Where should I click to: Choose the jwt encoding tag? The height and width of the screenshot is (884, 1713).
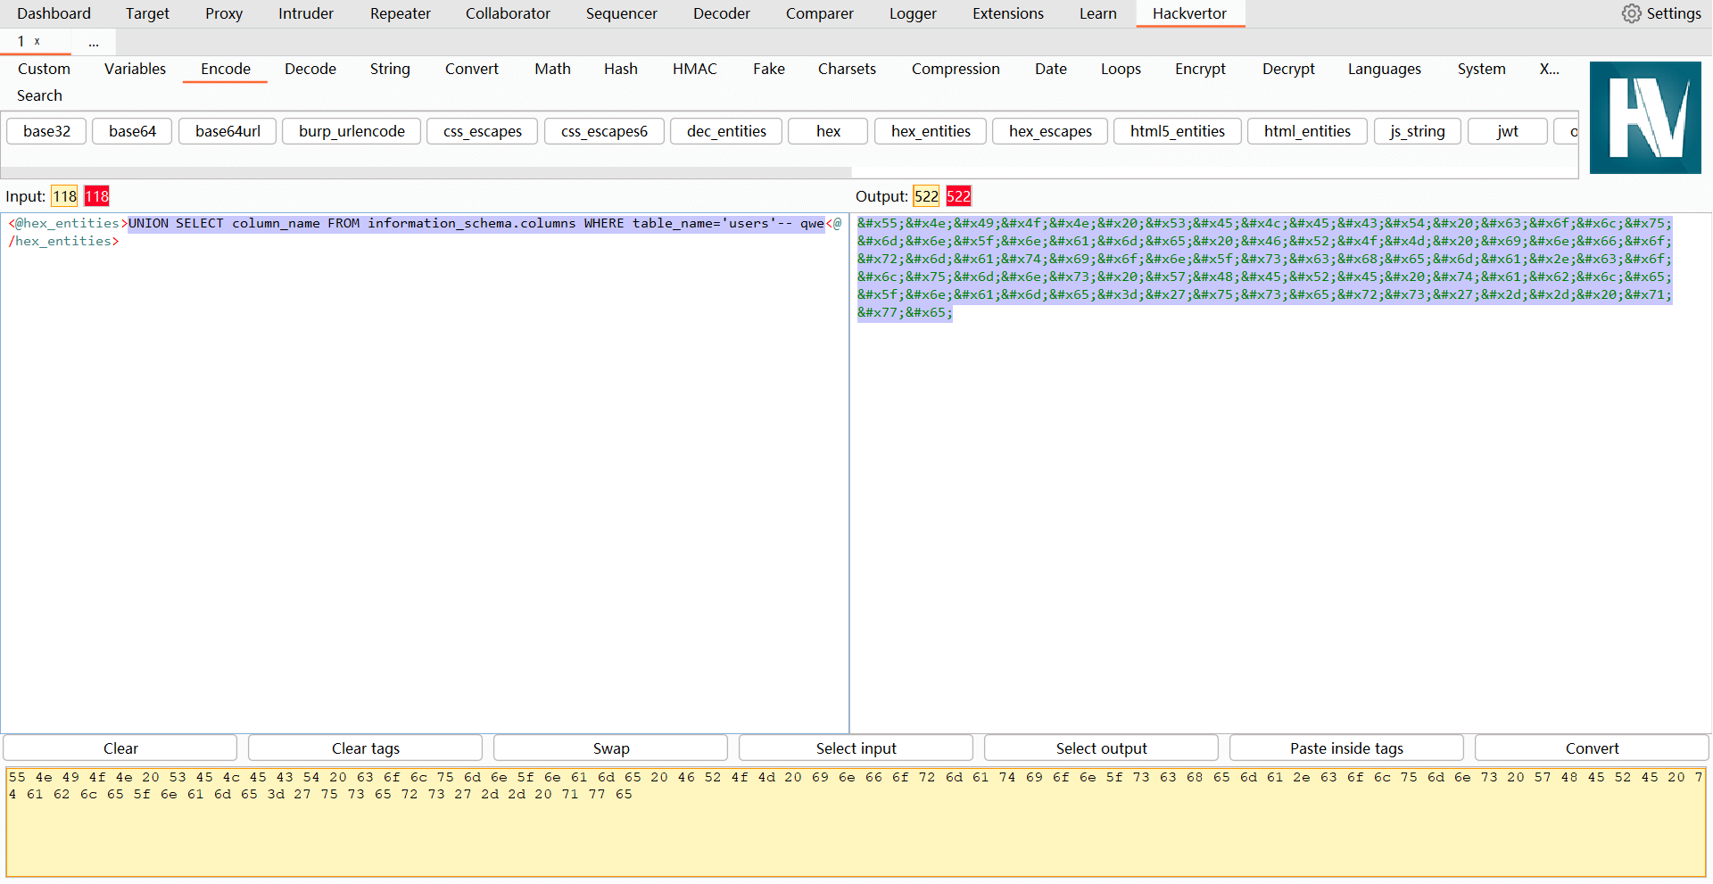(1507, 131)
